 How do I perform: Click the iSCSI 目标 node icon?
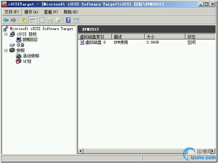(12, 34)
